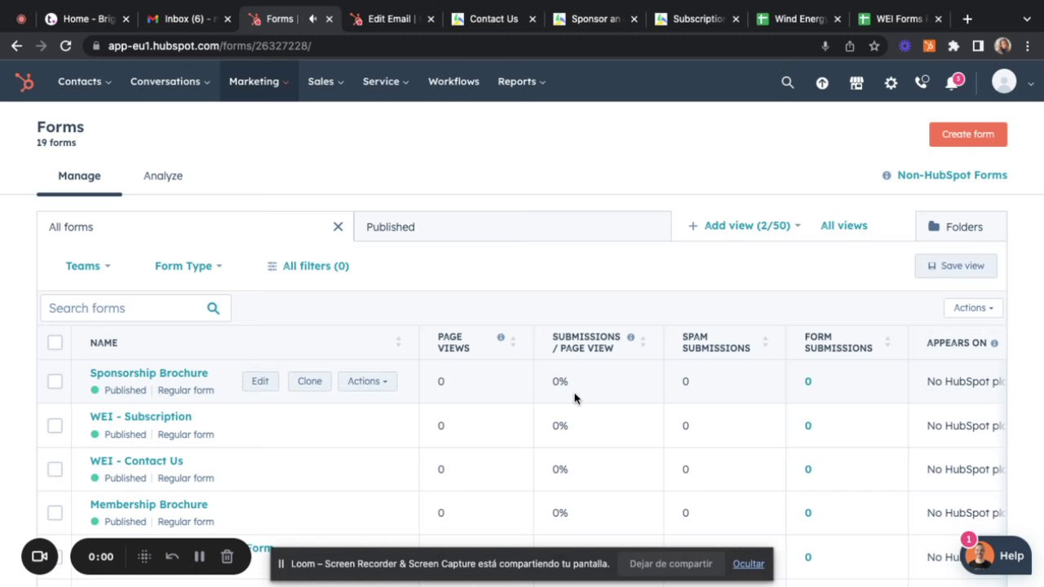Check the Membership Brochure row checkbox
1044x587 pixels.
(55, 513)
